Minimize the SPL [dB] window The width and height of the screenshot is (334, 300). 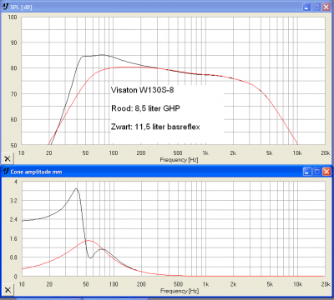(x=306, y=7)
